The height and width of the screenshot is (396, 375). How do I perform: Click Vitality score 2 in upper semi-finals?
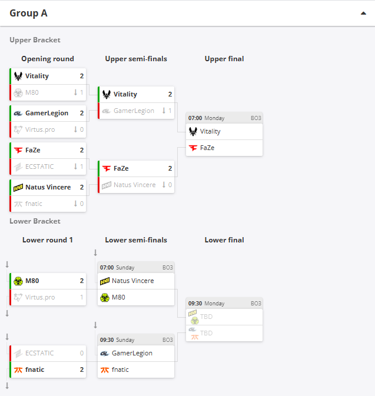[170, 94]
